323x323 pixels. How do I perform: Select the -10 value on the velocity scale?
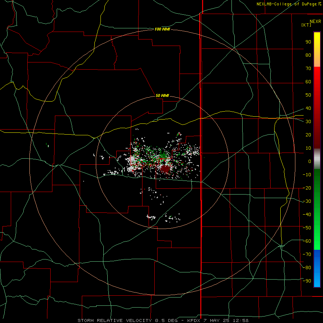coord(307,175)
